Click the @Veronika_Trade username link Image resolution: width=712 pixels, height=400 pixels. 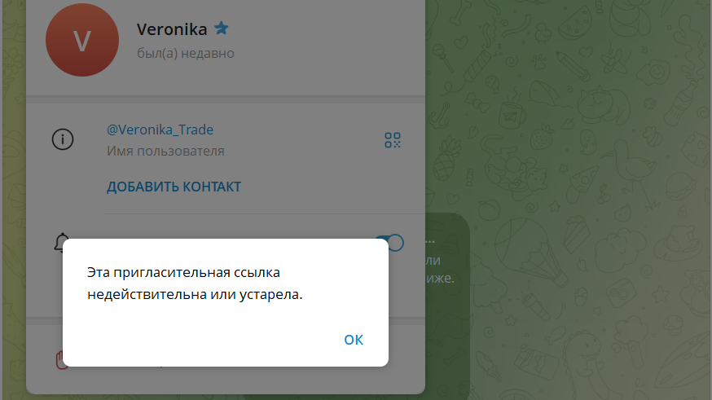click(x=160, y=130)
